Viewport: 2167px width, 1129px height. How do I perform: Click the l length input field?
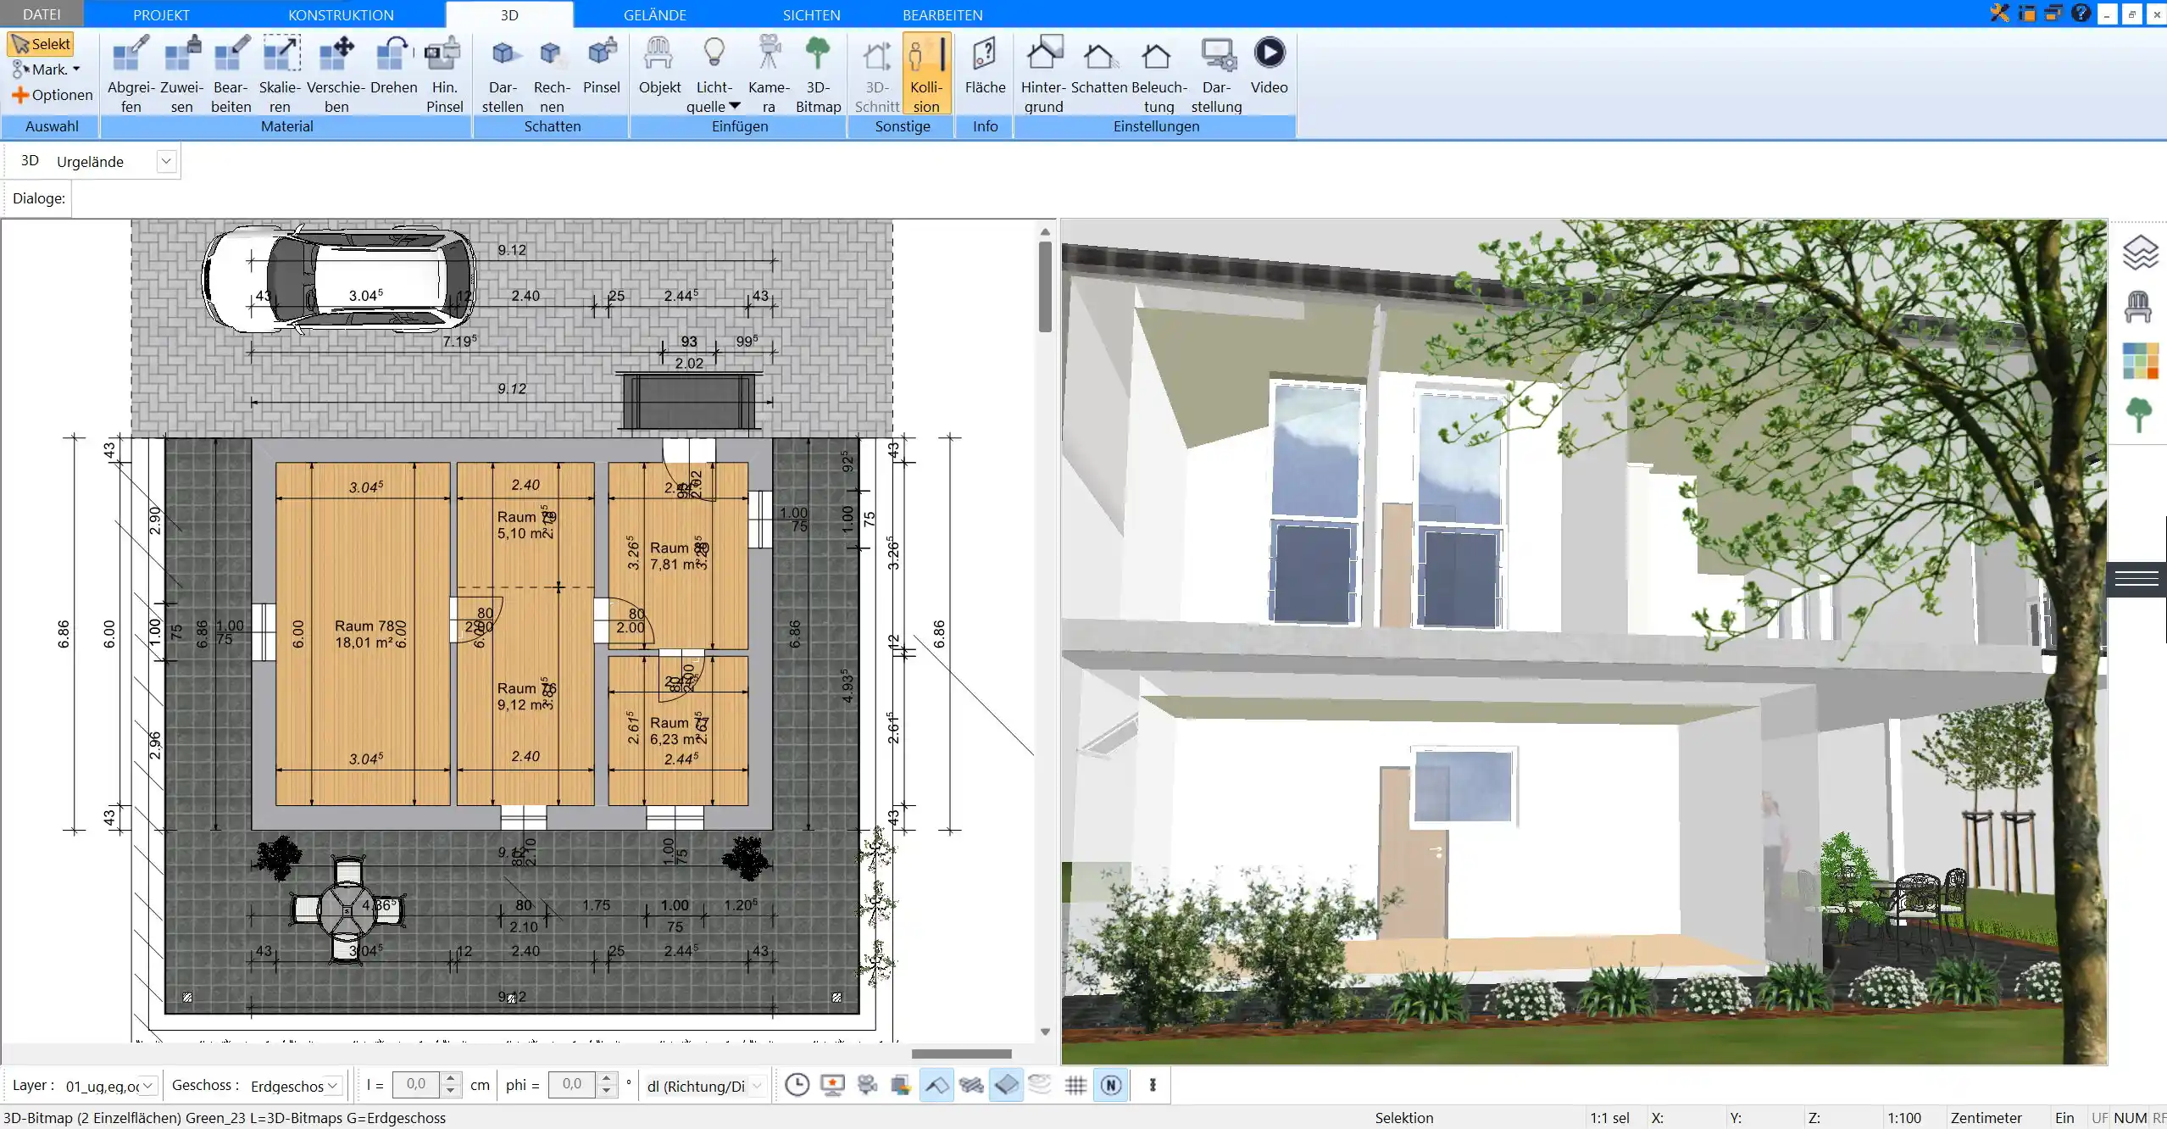[x=416, y=1084]
